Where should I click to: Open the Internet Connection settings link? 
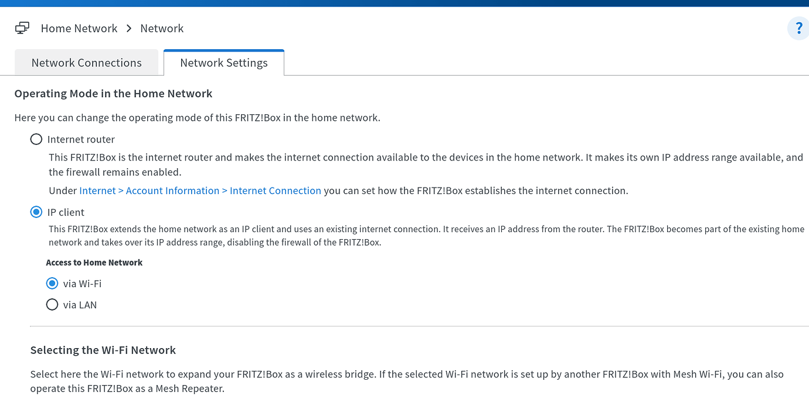pyautogui.click(x=275, y=190)
